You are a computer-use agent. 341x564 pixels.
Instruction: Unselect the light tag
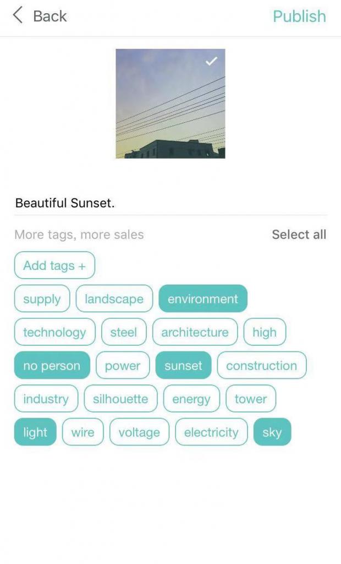[x=35, y=432]
